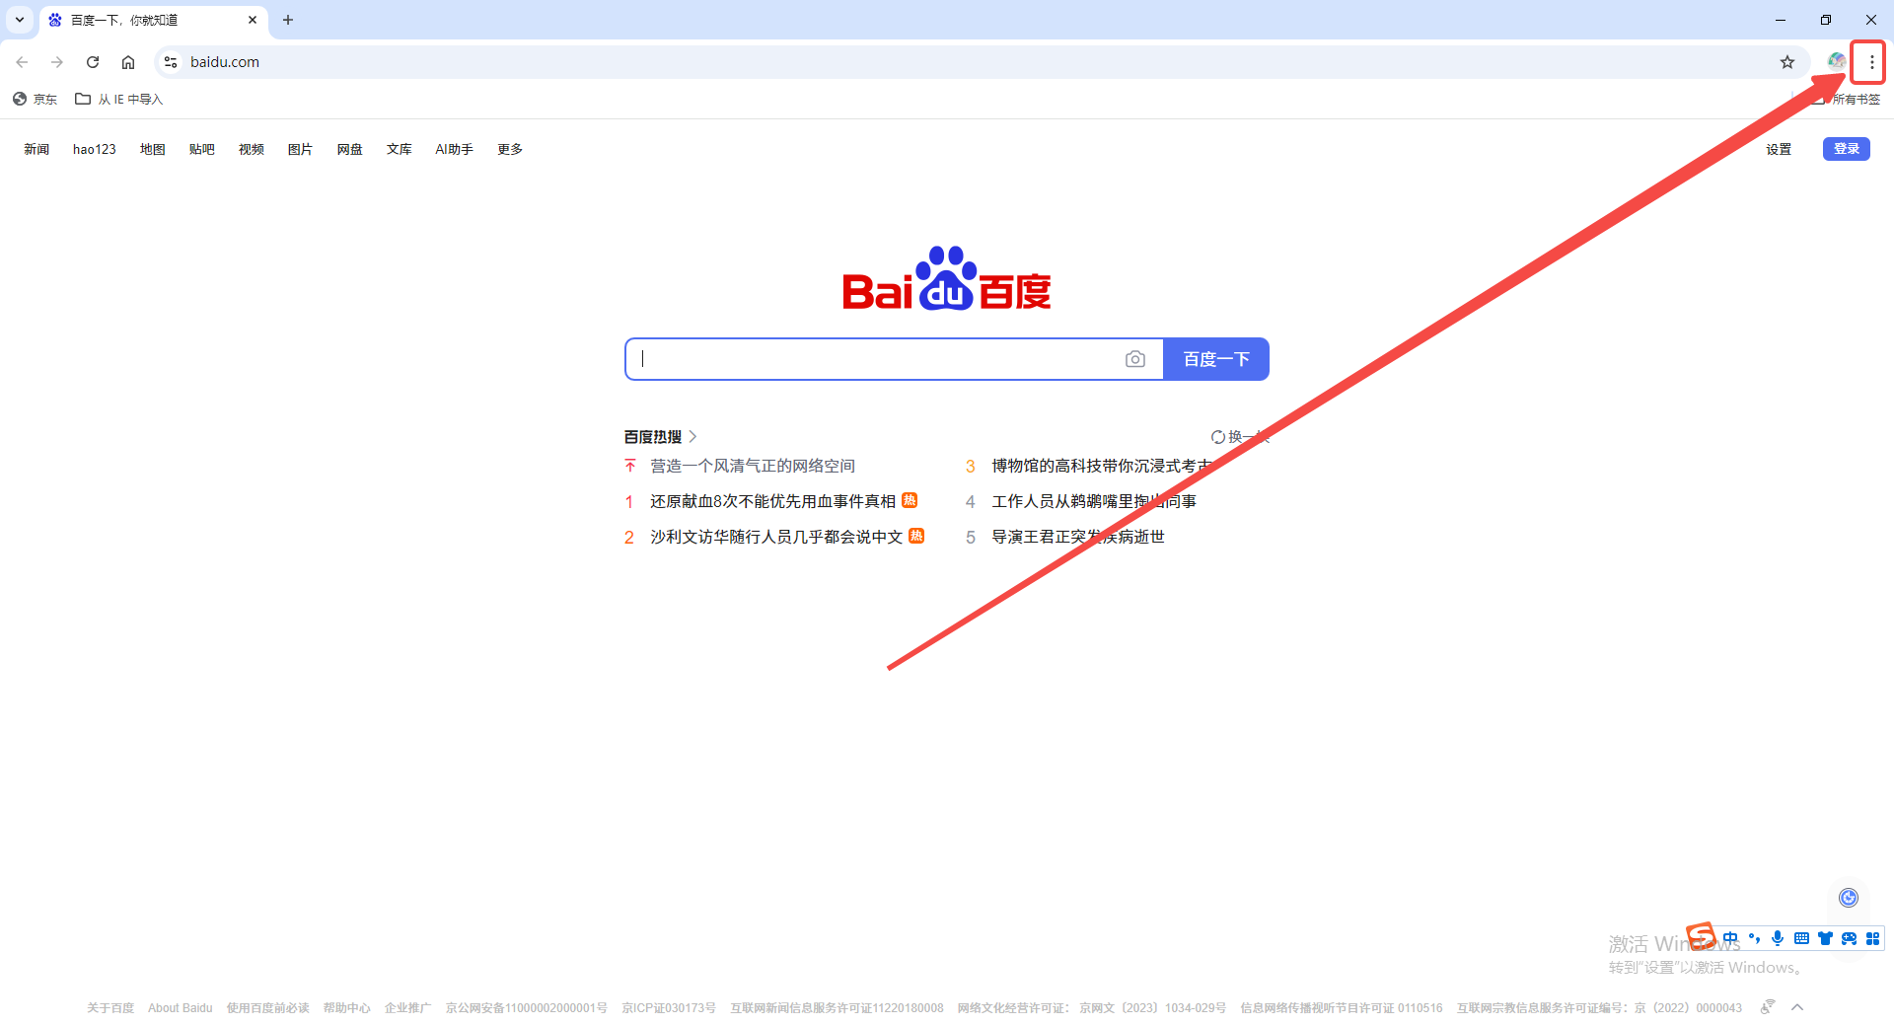Viewport: 1894px width, 1026px height.
Task: Open the tab search dropdown arrow
Action: point(20,20)
